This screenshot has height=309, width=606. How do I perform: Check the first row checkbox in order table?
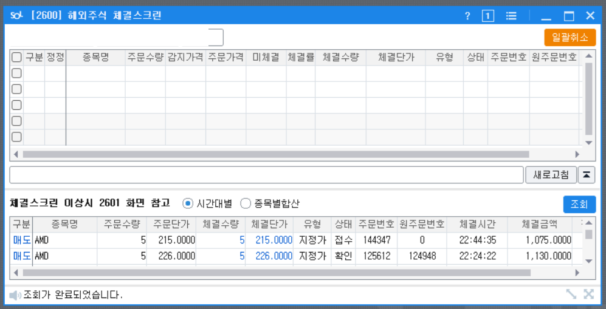click(16, 73)
